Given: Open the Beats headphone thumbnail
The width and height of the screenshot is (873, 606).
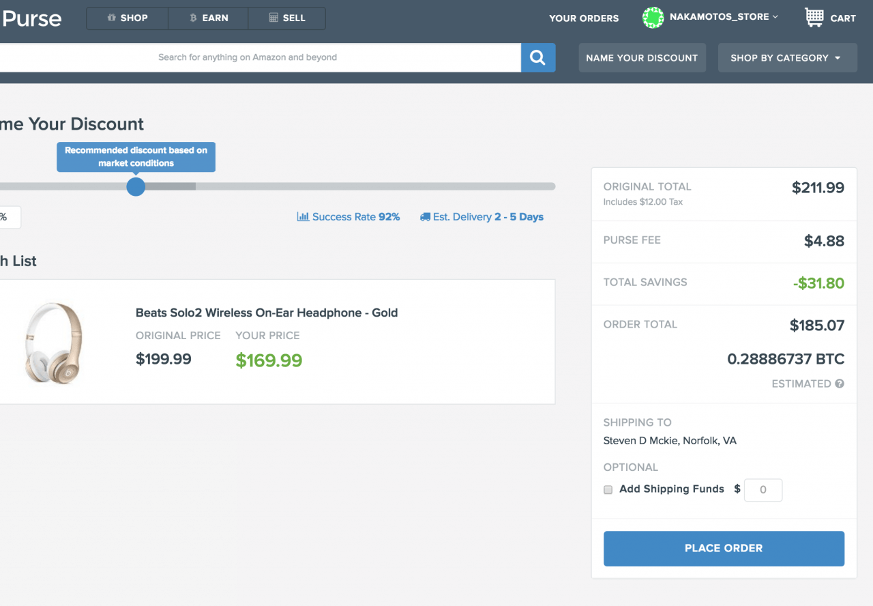Looking at the screenshot, I should (x=53, y=342).
